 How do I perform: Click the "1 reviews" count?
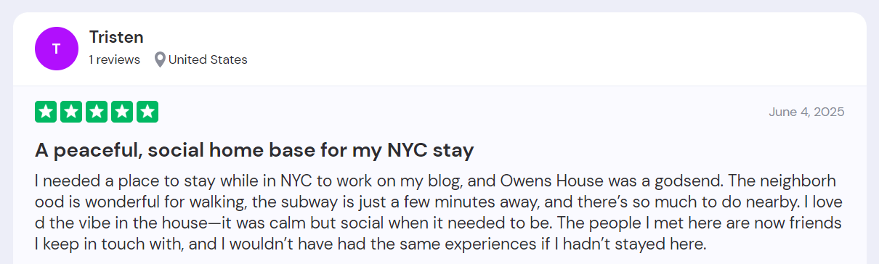pyautogui.click(x=115, y=59)
